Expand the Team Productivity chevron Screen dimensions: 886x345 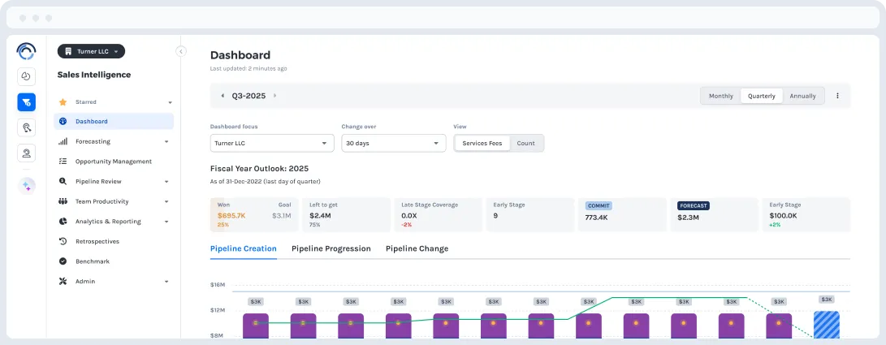(x=166, y=201)
